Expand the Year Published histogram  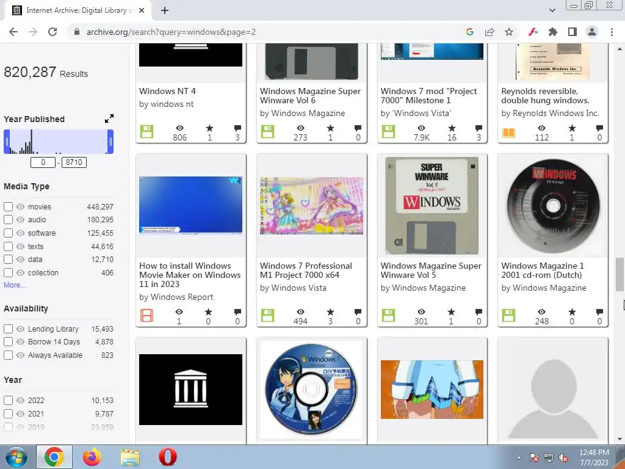tap(109, 118)
